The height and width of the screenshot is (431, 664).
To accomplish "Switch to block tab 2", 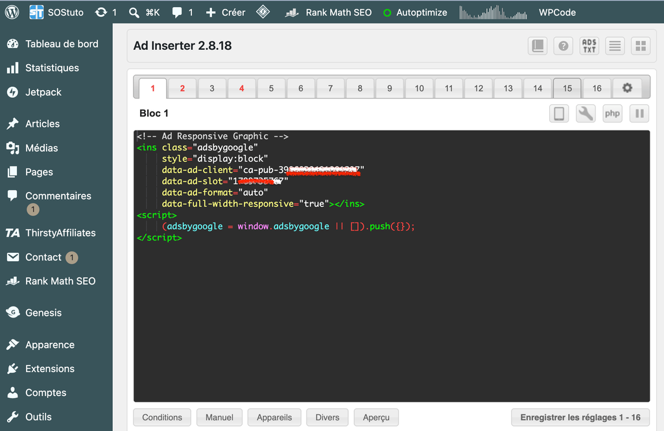I will pos(182,88).
